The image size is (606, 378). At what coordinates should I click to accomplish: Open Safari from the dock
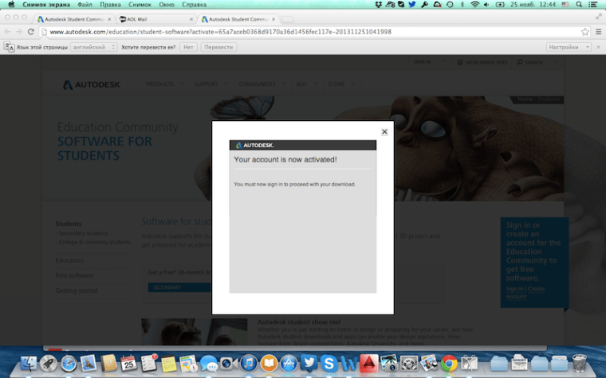coord(67,363)
